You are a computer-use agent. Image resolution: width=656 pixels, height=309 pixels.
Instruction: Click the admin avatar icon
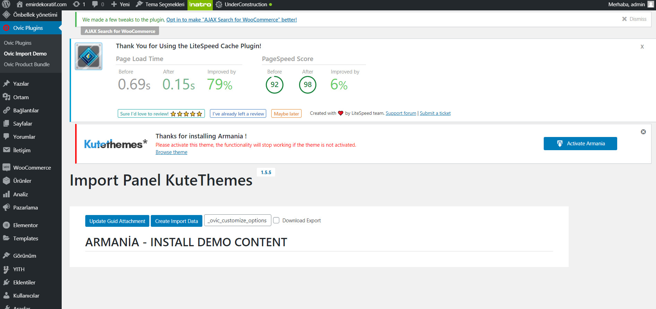pos(650,5)
